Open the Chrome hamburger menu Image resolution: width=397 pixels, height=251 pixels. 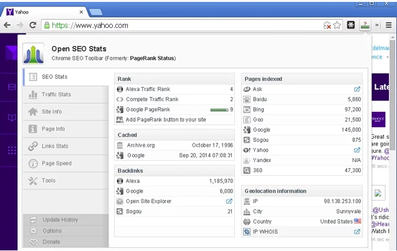[x=389, y=25]
